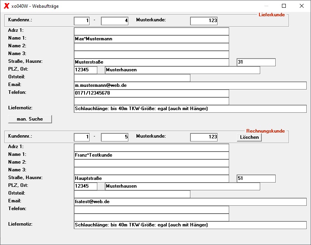The width and height of the screenshot is (311, 245).
Task: Click the Rechnungskunde Liefernotiz field with Schlauchlänge text
Action: (190, 225)
